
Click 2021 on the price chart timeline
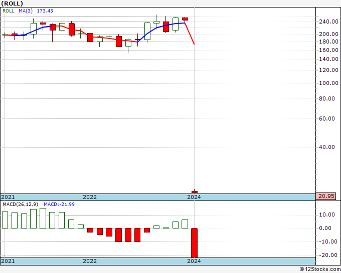tap(8, 197)
